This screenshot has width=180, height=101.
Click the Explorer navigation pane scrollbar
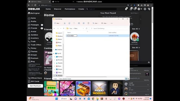[63, 58]
